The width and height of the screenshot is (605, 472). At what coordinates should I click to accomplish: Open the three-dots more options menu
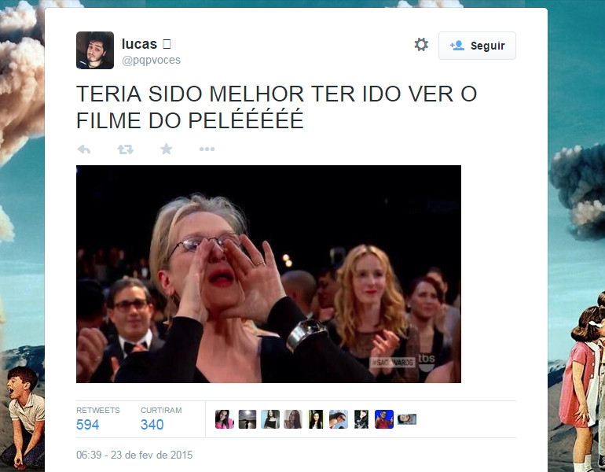[x=207, y=149]
